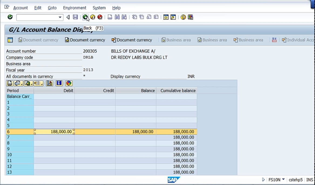Click the cstehp5 status bar entry
Screen dimensions: 315x185
[x=296, y=180]
